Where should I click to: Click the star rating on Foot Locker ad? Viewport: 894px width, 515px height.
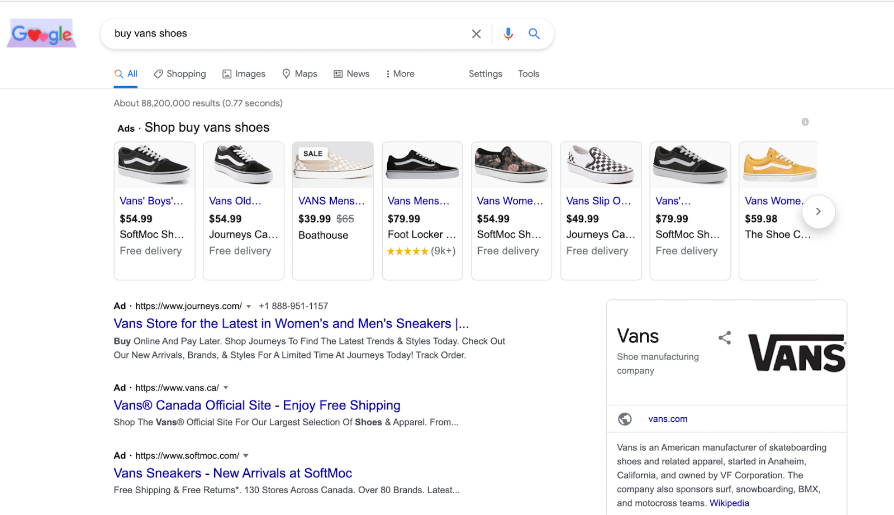coord(408,251)
